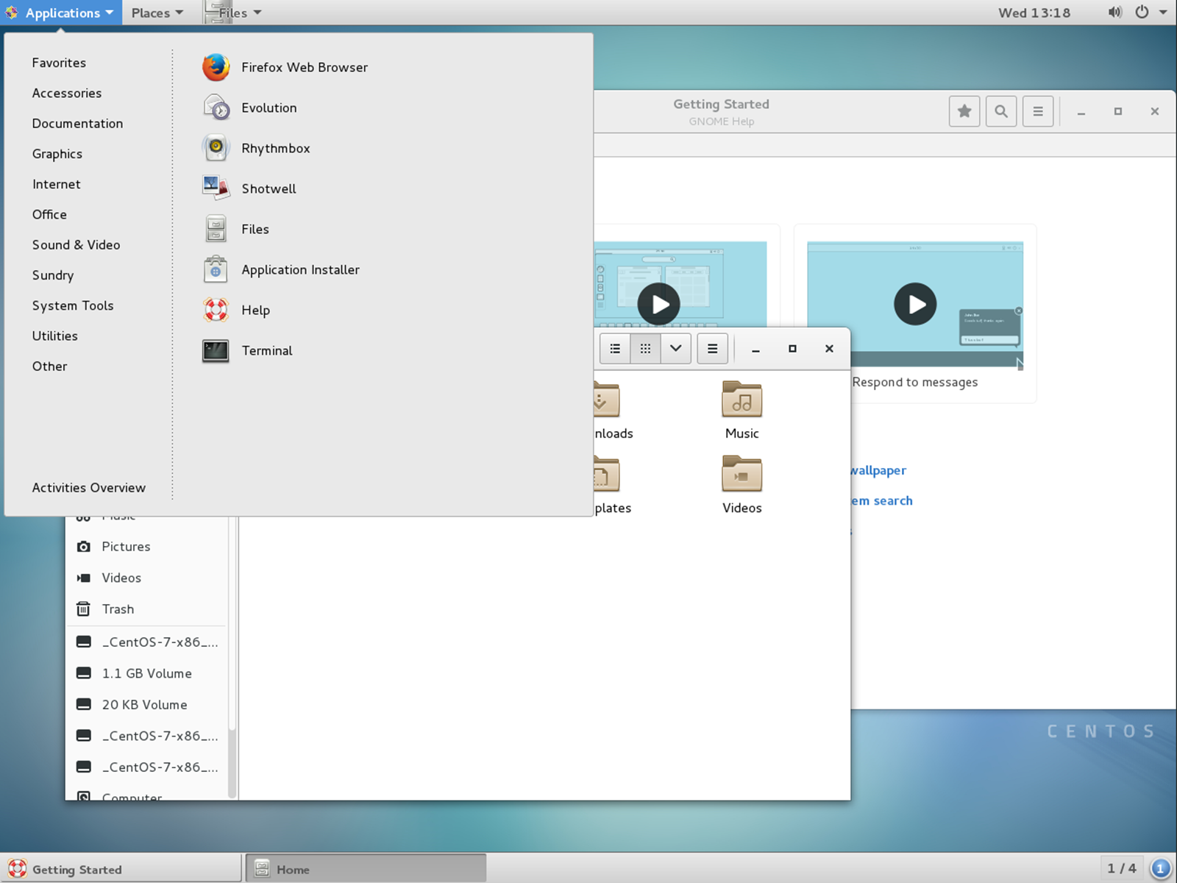Open the Files app menu in the top bar

pos(233,13)
